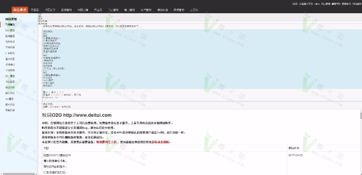Click the red 特别是淘宝上的 warning text
This screenshot has height=175, width=362.
pos(106,142)
